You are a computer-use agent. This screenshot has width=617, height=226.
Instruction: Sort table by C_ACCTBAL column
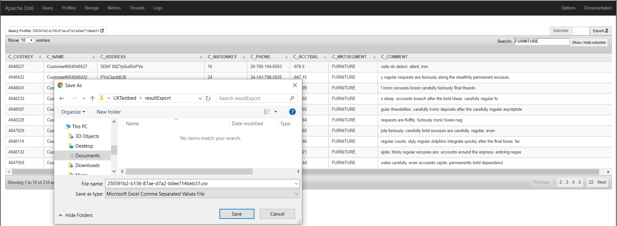(x=310, y=57)
